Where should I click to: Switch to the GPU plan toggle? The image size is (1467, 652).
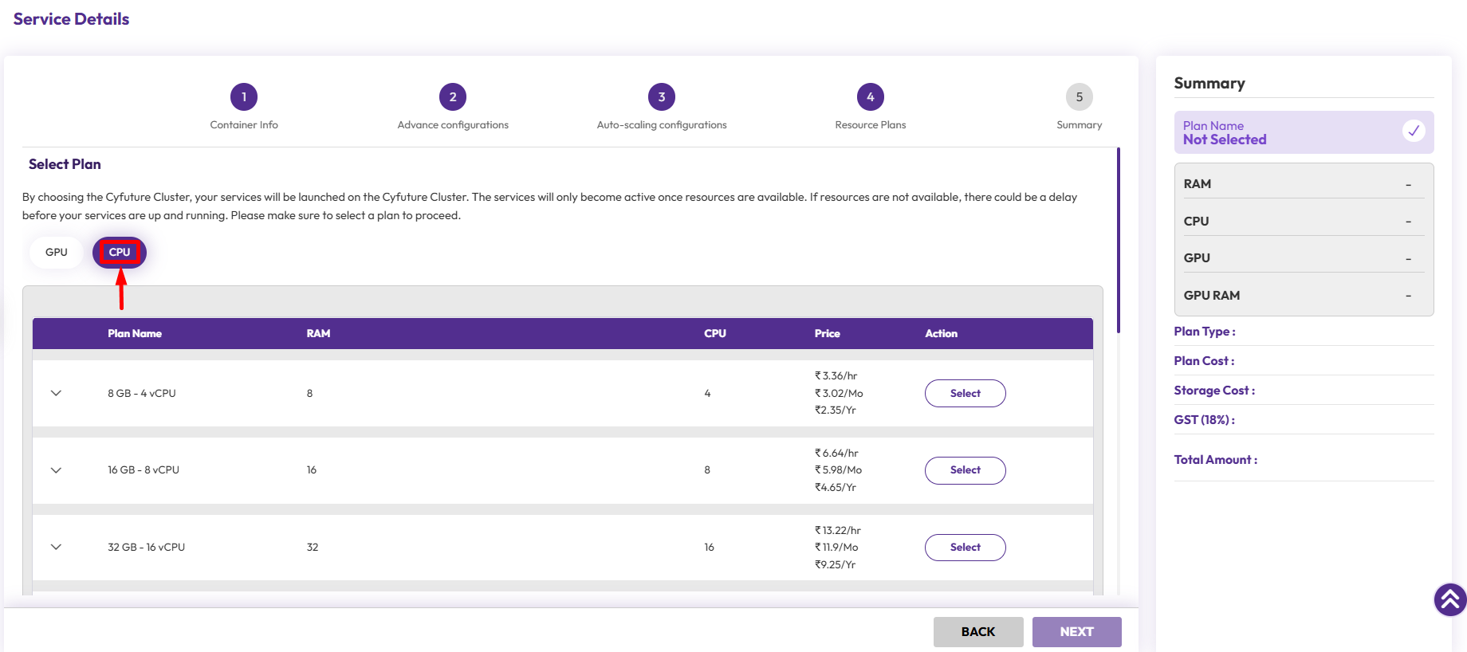tap(57, 253)
